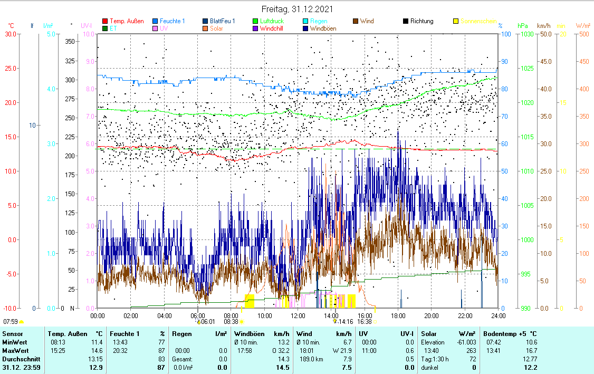Select the dark blue BlattFeu 1 legend marker
Viewport: 594px width, 374px height.
click(x=205, y=21)
